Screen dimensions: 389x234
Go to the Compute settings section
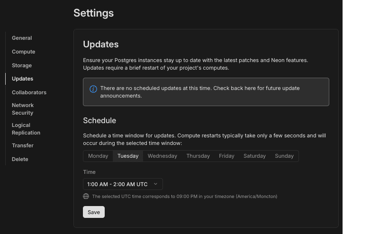click(x=24, y=52)
